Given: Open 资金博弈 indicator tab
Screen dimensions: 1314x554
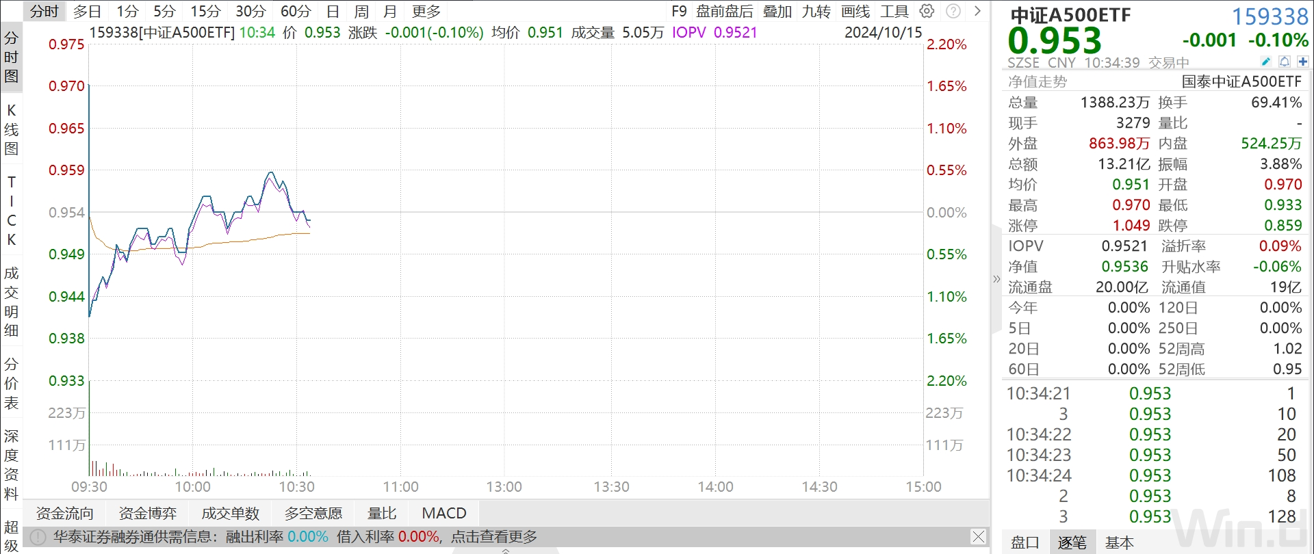Looking at the screenshot, I should pos(148,513).
